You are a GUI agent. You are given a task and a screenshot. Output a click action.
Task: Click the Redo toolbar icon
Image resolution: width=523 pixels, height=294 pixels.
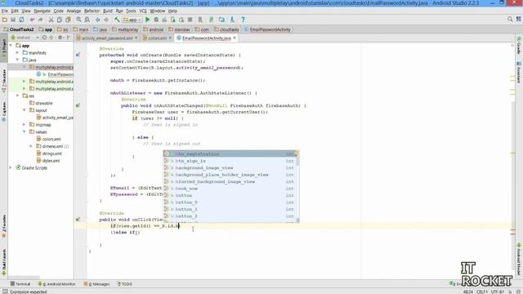(40, 20)
